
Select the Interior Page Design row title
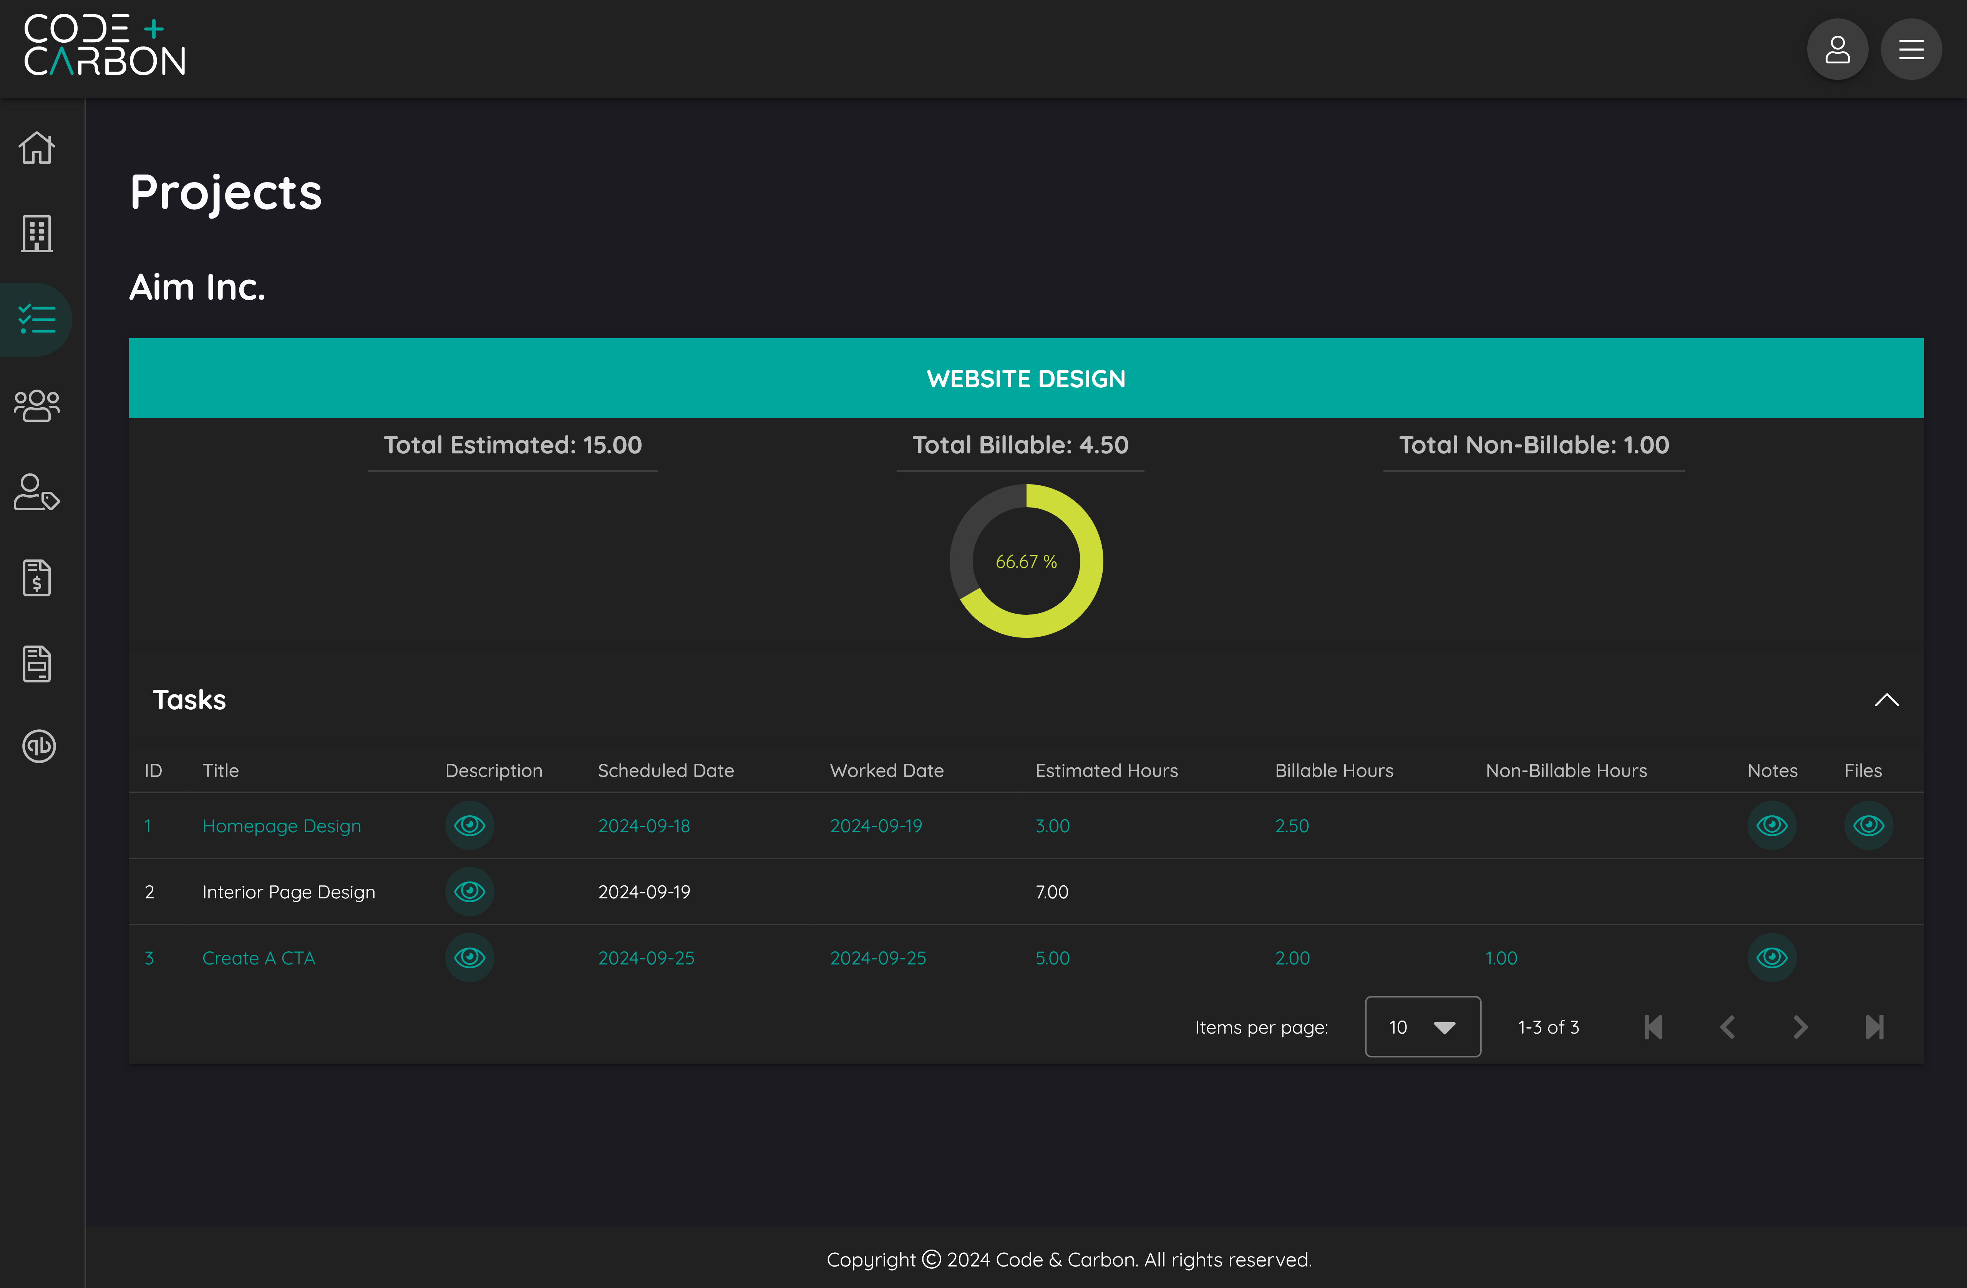pos(289,892)
